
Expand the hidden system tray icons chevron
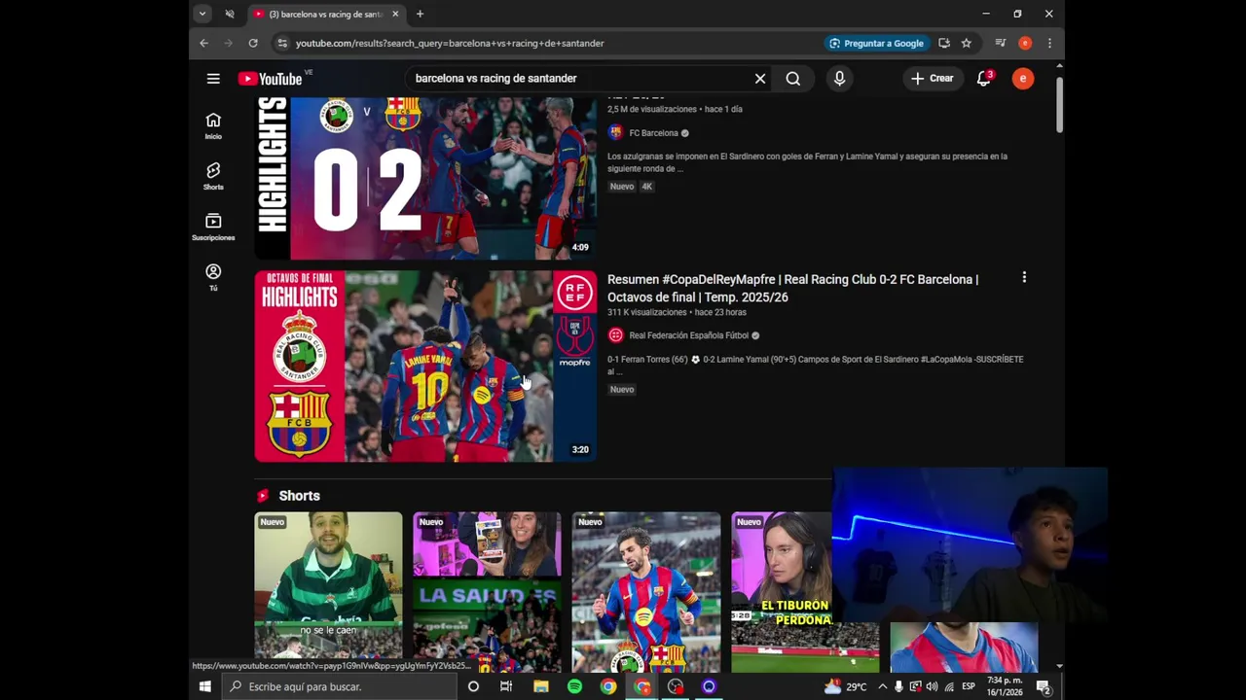[882, 686]
